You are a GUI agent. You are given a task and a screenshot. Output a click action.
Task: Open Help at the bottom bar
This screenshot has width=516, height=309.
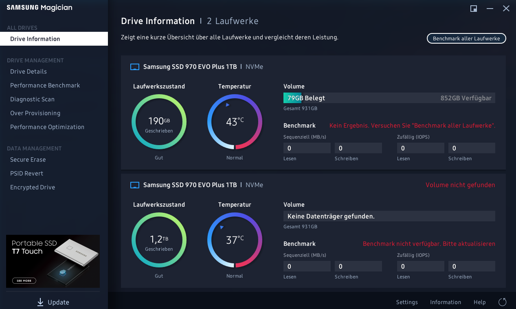pyautogui.click(x=480, y=302)
